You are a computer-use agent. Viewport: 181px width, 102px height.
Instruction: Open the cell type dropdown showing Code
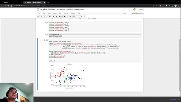tap(77, 16)
